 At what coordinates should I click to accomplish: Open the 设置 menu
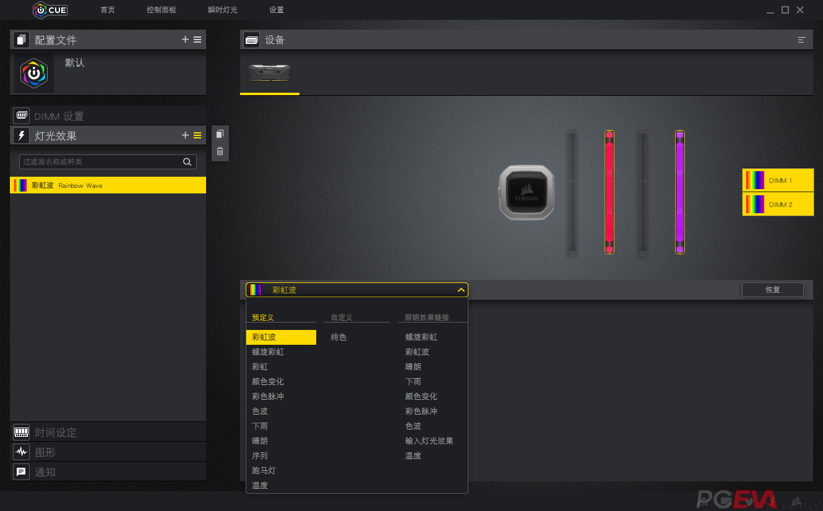click(276, 10)
